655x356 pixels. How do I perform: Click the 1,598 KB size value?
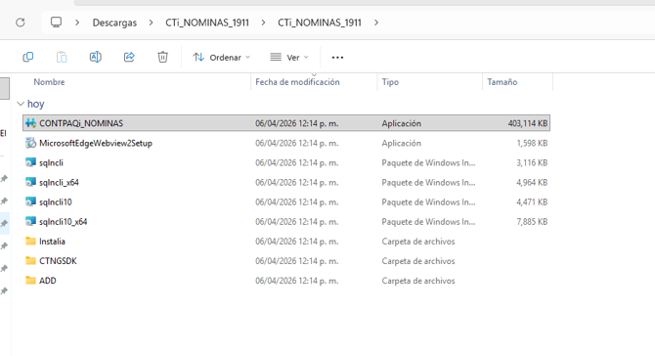[532, 143]
